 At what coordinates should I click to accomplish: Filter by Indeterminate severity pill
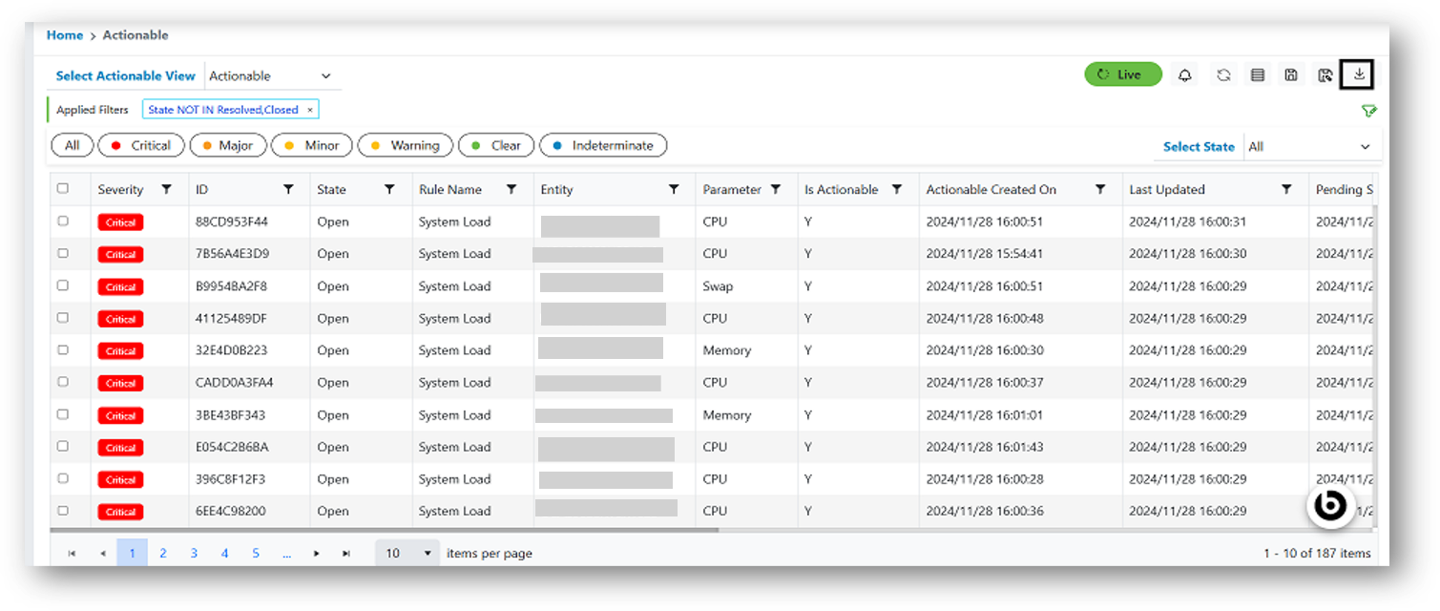click(603, 145)
